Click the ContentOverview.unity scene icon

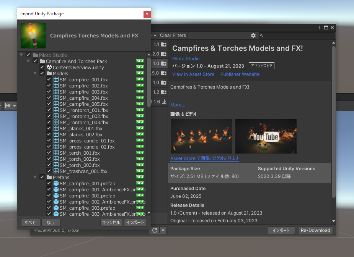coord(49,68)
